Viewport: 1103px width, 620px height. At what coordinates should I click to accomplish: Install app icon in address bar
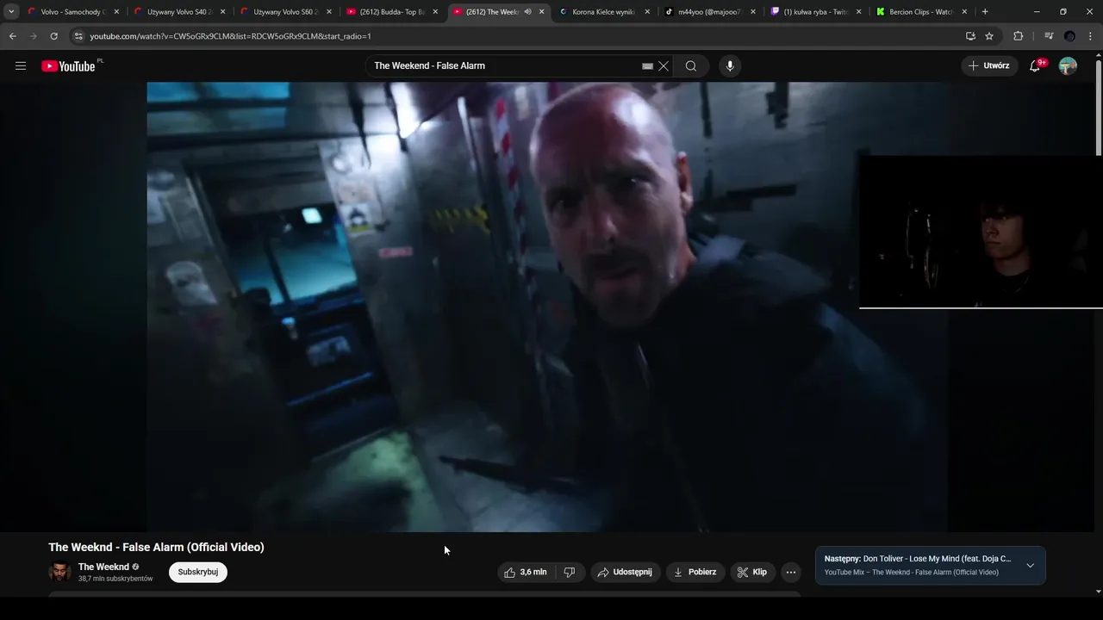point(970,36)
